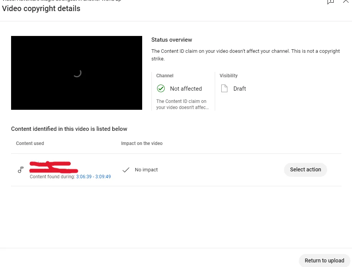Select the 'Draft' visibility text
The width and height of the screenshot is (352, 267).
[240, 88]
